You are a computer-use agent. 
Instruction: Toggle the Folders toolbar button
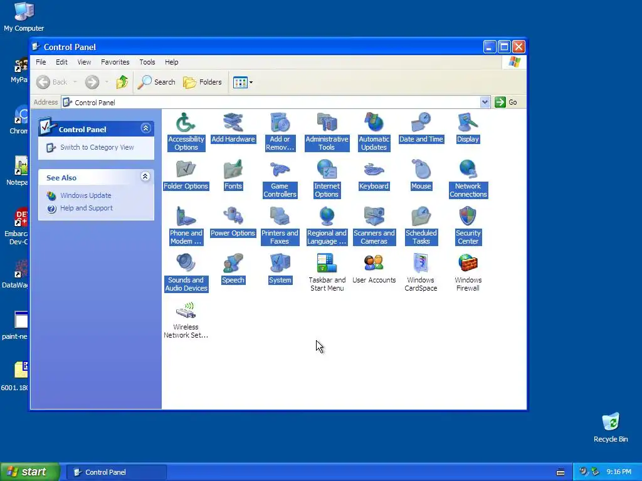click(x=203, y=82)
